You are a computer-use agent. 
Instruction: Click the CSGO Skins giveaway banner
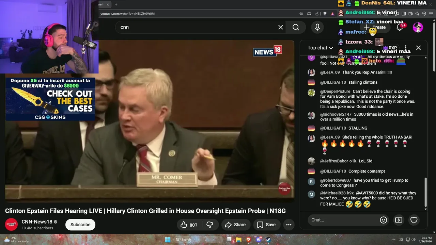pos(50,99)
